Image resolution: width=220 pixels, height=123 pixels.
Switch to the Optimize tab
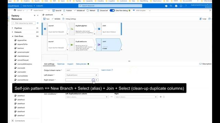(61, 64)
